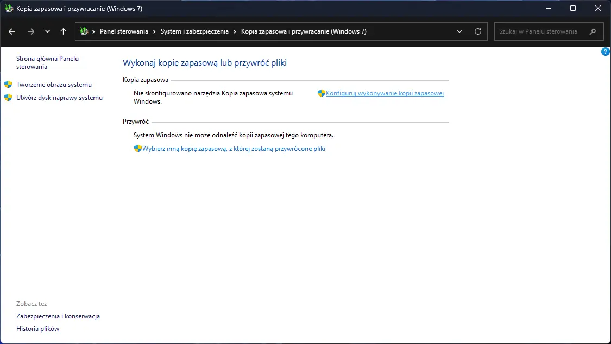Image resolution: width=611 pixels, height=344 pixels.
Task: Click the Back arrow in navigation bar
Action: coord(12,31)
